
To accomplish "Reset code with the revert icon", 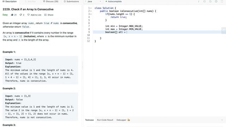I will pos(210,1).
